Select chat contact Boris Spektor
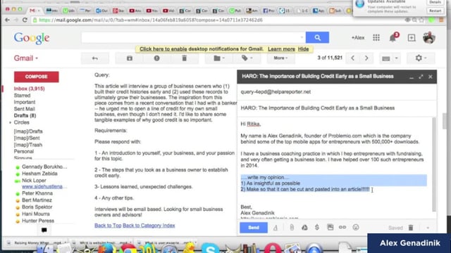Image resolution: width=451 pixels, height=253 pixels. point(37,207)
